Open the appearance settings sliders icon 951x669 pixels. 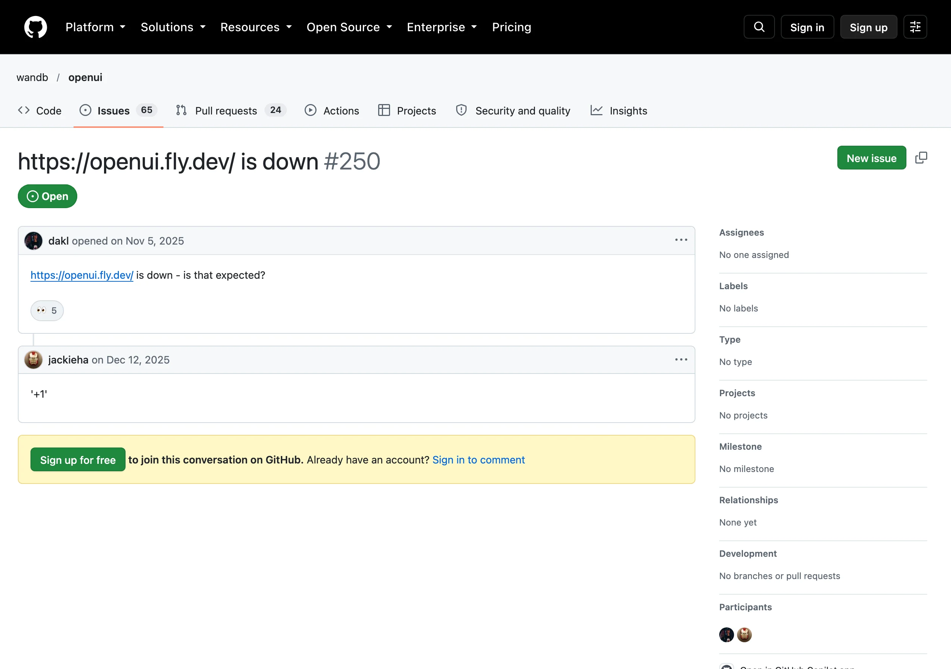click(915, 27)
